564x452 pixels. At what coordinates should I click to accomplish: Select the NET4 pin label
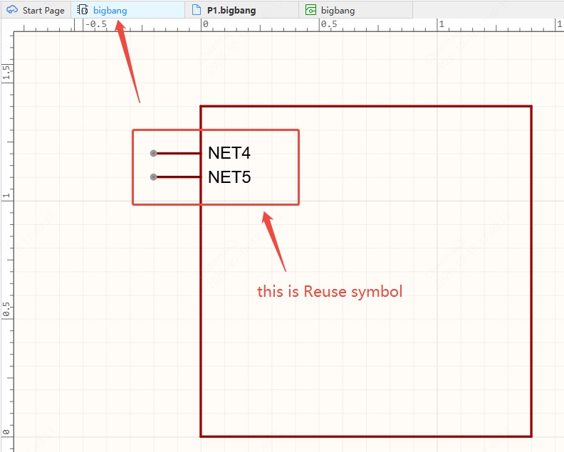pos(229,153)
